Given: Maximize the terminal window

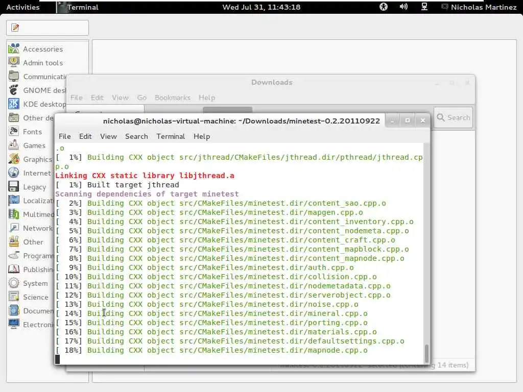Looking at the screenshot, I should 408,120.
